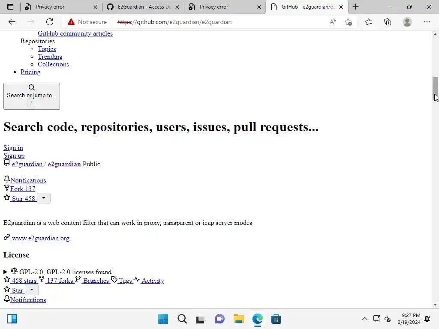Open the Branches link
Viewport: 439px width, 329px height.
[96, 281]
